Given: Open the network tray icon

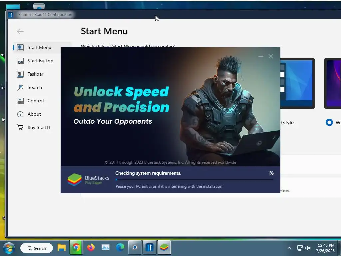Looking at the screenshot, I should 300,248.
